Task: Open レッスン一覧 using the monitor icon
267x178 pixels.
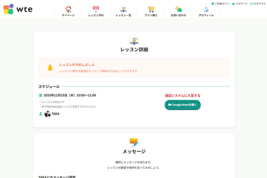Action: tap(123, 9)
